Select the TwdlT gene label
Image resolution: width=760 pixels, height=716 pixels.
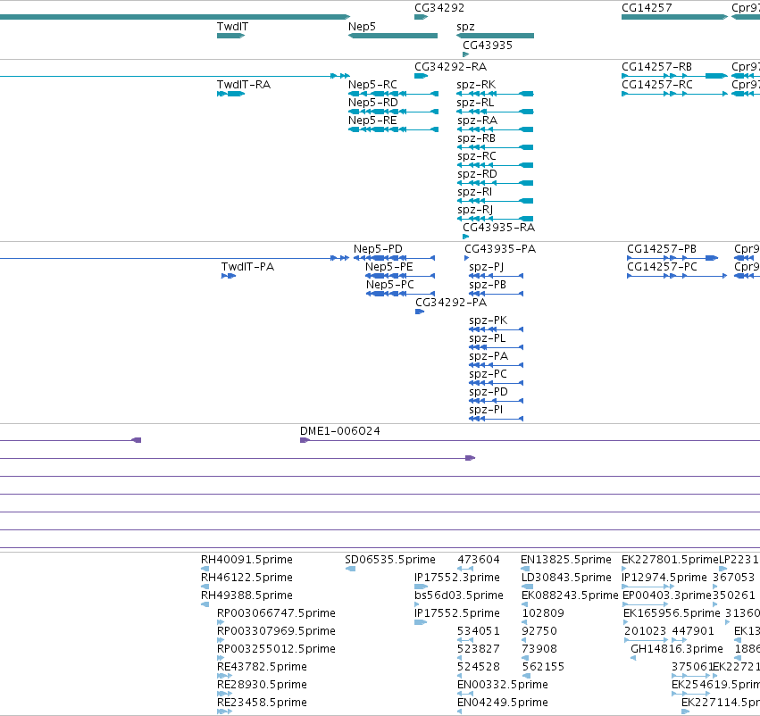tap(232, 27)
